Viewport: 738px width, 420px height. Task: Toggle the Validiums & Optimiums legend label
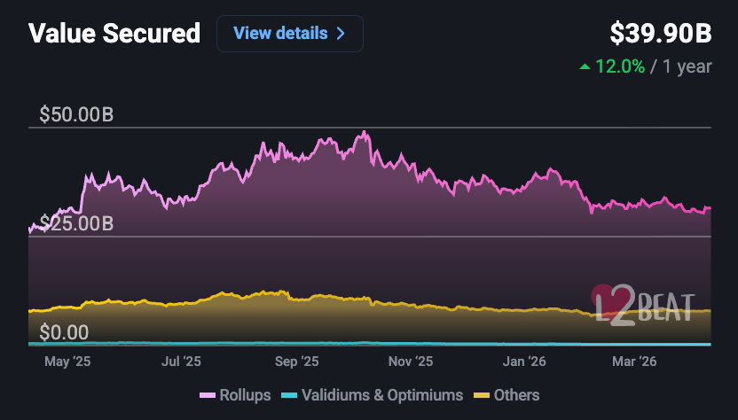(381, 395)
